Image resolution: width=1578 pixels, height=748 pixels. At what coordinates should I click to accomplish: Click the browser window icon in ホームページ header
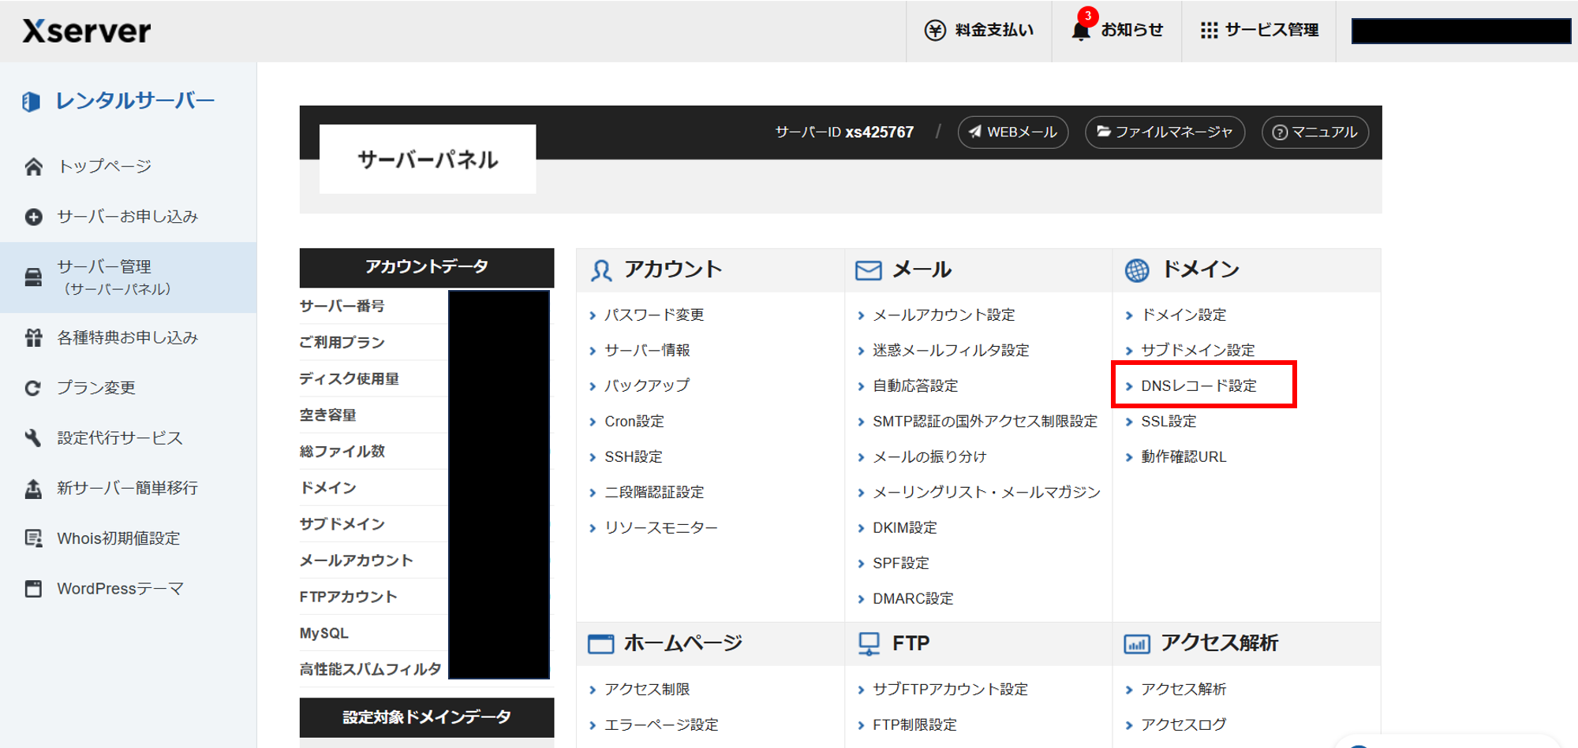click(x=600, y=644)
